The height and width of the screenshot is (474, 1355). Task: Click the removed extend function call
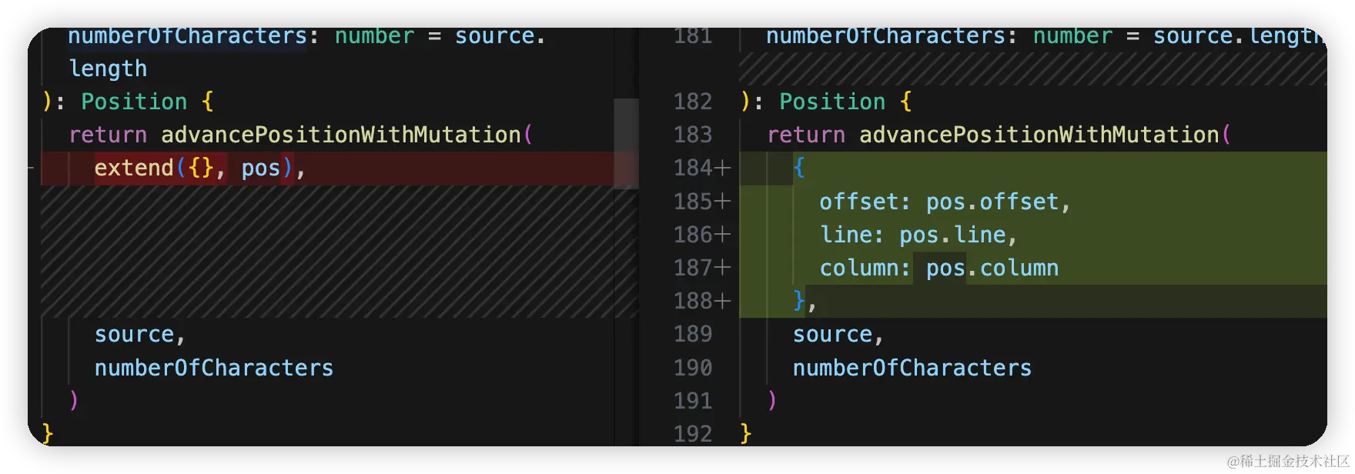(x=134, y=168)
